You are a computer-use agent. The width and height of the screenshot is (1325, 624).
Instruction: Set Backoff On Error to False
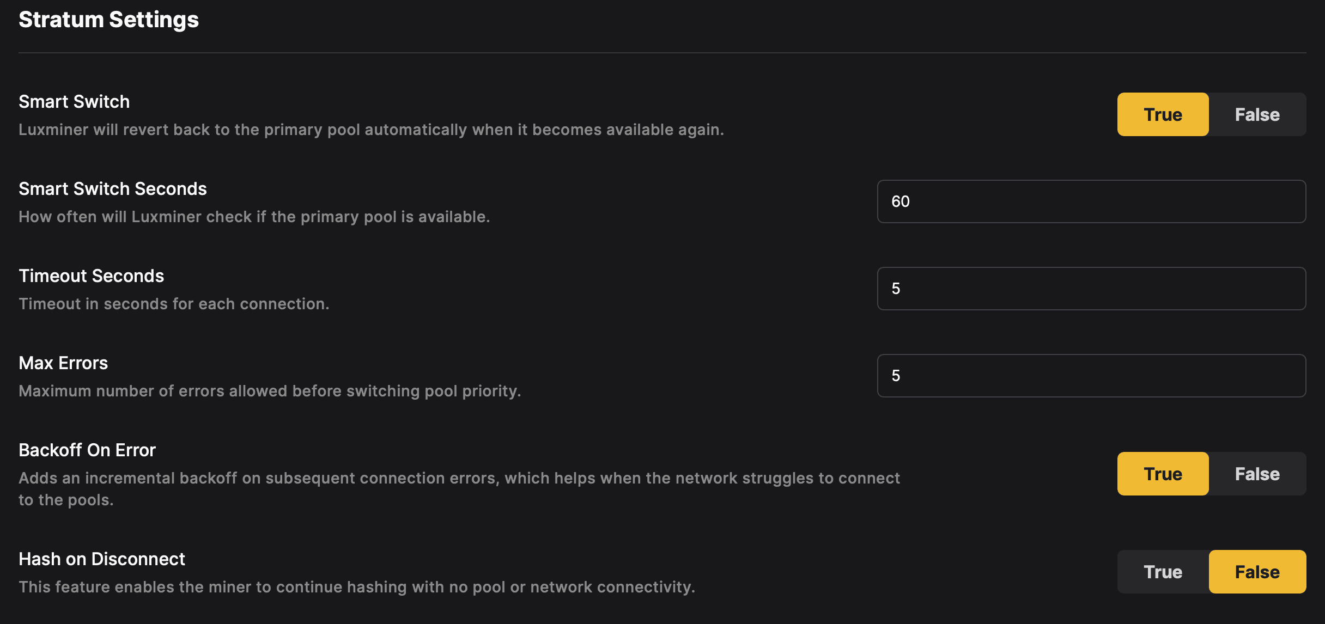[x=1256, y=474]
